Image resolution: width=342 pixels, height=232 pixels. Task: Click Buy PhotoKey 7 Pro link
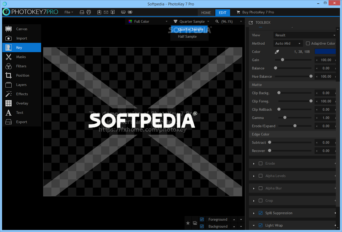(x=258, y=12)
